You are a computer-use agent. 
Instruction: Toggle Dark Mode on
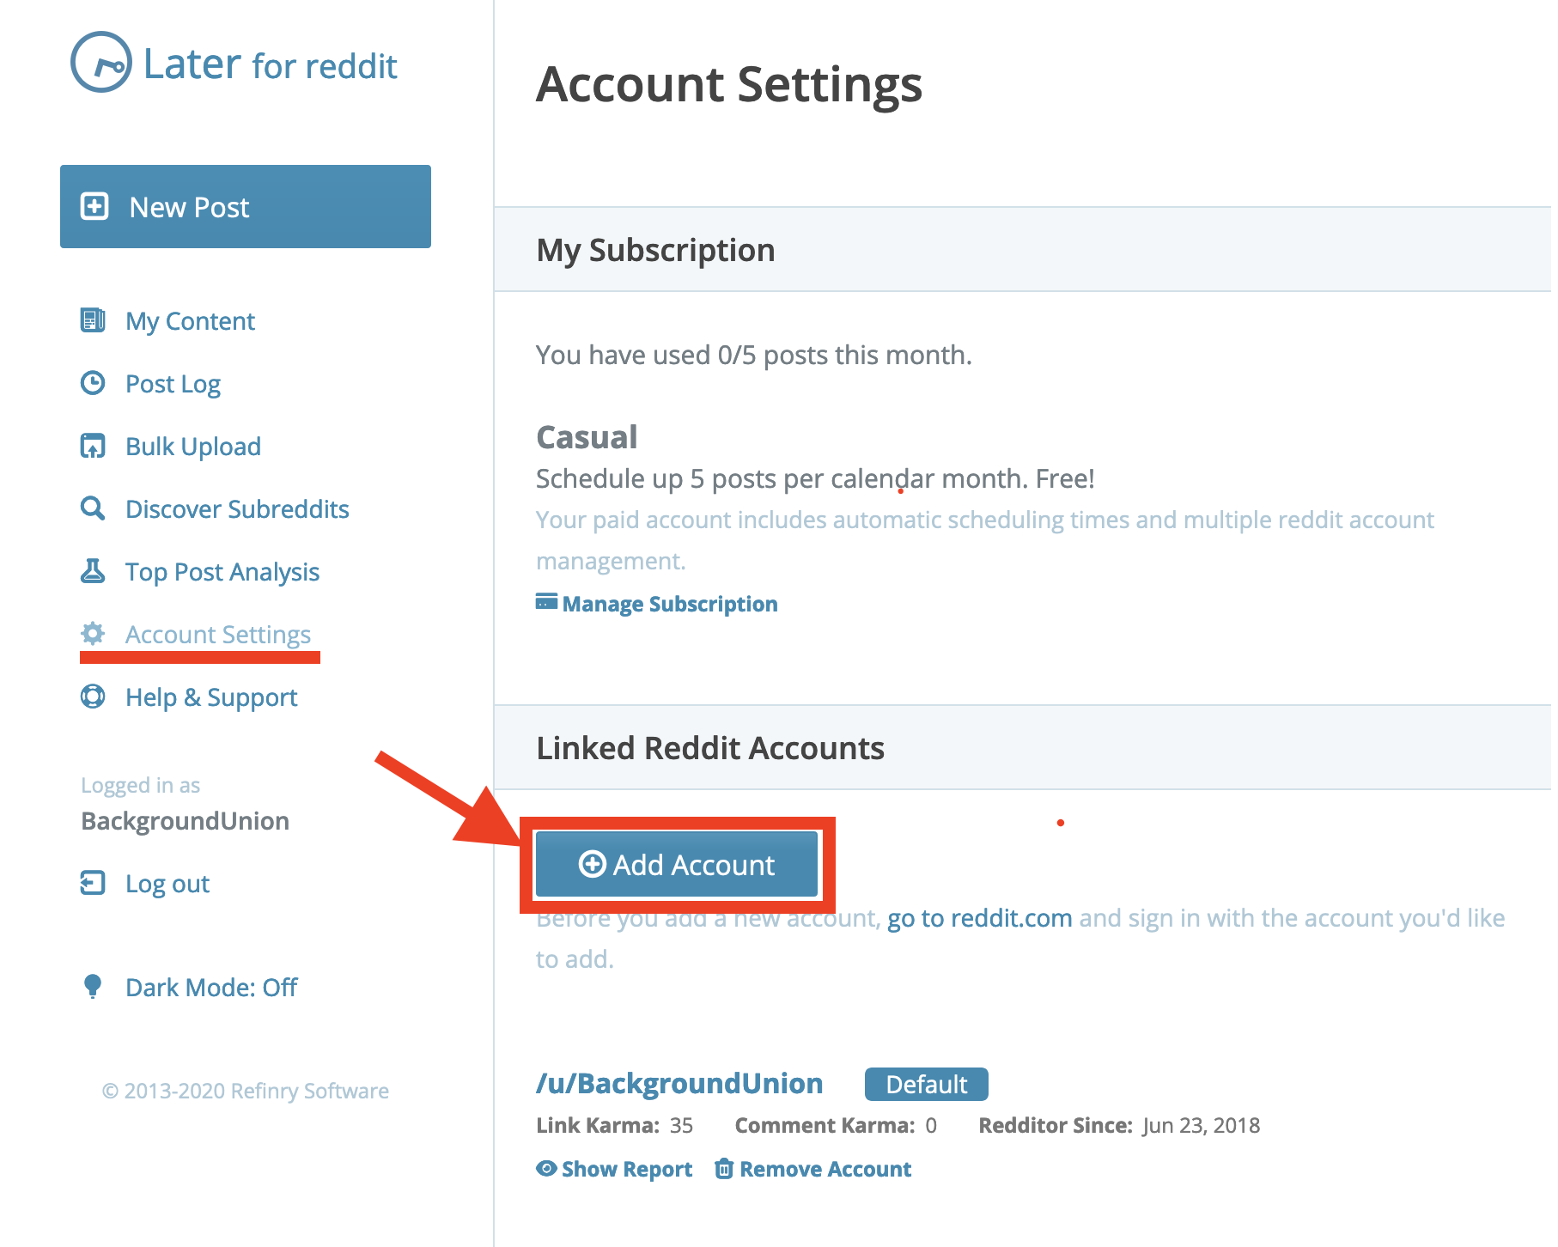pos(210,988)
